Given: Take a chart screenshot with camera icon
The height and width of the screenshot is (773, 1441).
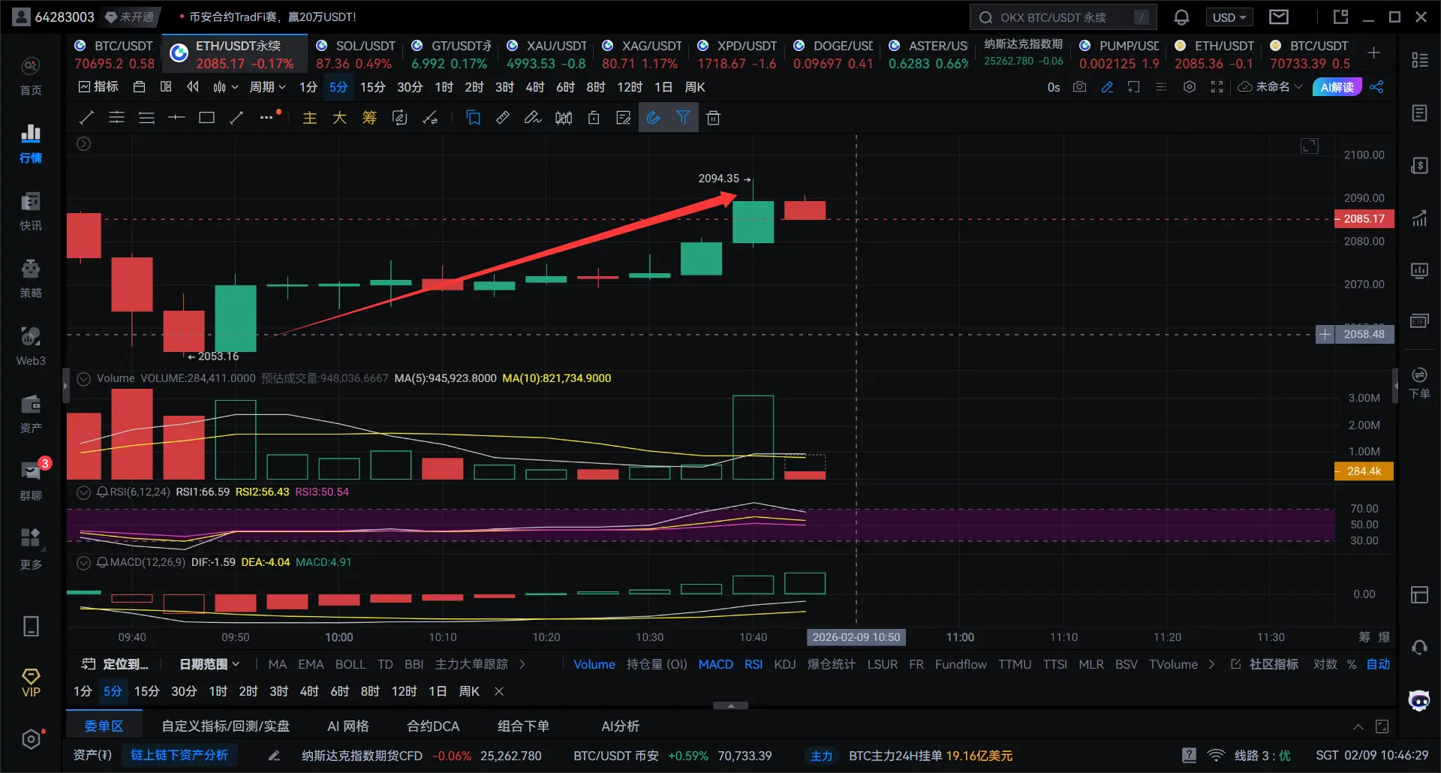Looking at the screenshot, I should coord(1079,87).
